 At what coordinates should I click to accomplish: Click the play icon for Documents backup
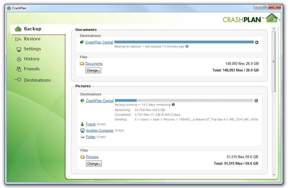256,42
